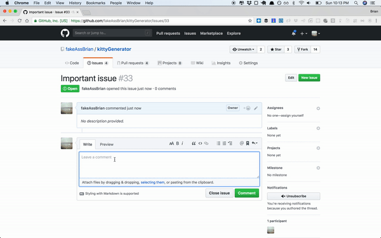Click the Styling with Markdown is supported link

(109, 194)
